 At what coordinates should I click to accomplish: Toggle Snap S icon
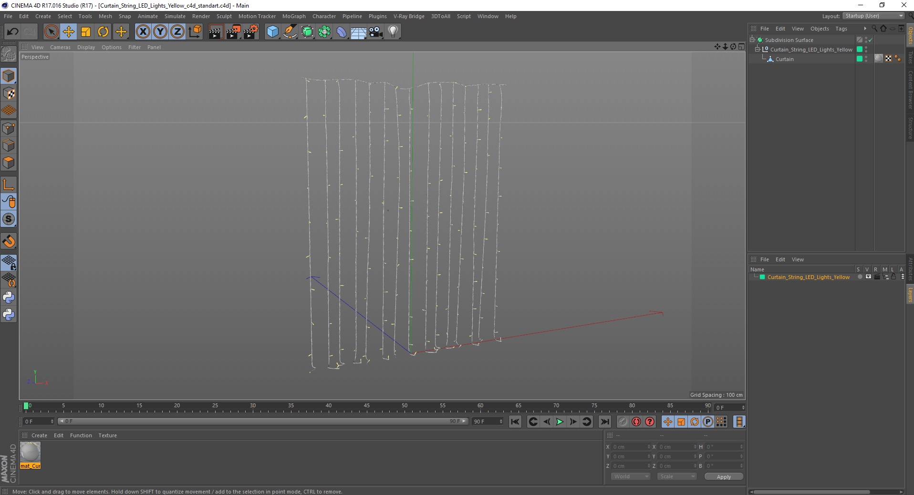[x=9, y=219]
